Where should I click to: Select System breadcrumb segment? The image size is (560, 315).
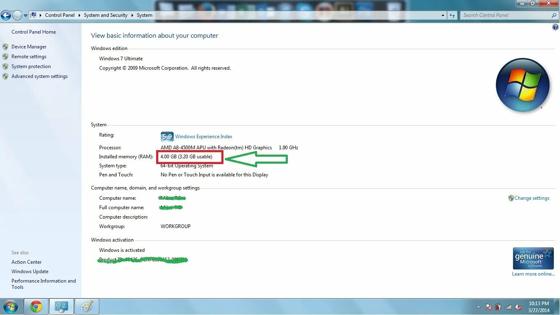coord(145,15)
